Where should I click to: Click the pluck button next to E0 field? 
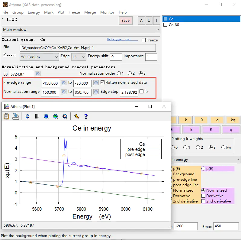tap(38, 74)
